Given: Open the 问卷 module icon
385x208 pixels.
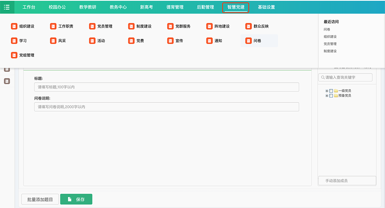Looking at the screenshot, I should [249, 41].
